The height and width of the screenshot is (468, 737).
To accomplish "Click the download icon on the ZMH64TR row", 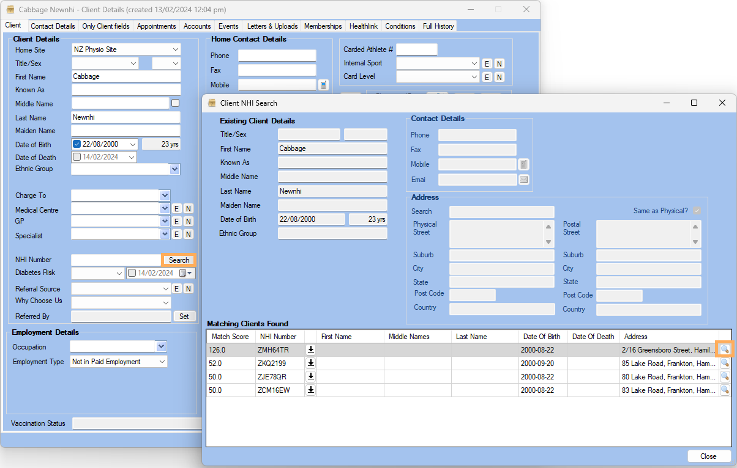I will click(x=310, y=349).
